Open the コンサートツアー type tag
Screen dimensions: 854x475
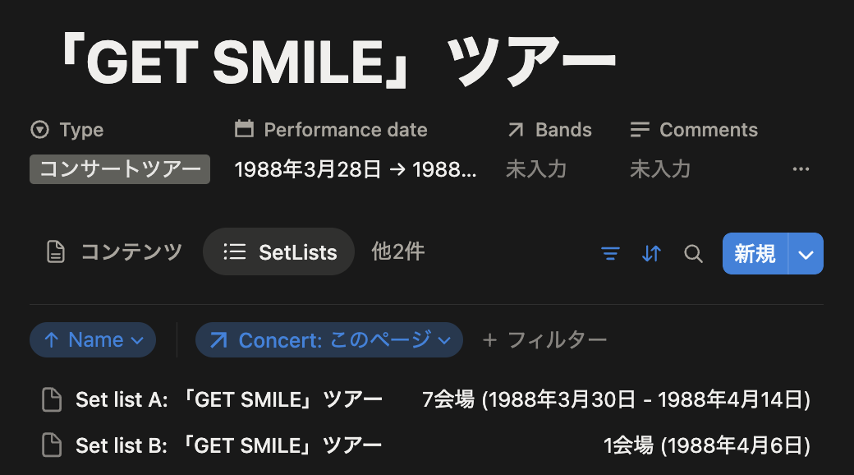[120, 169]
